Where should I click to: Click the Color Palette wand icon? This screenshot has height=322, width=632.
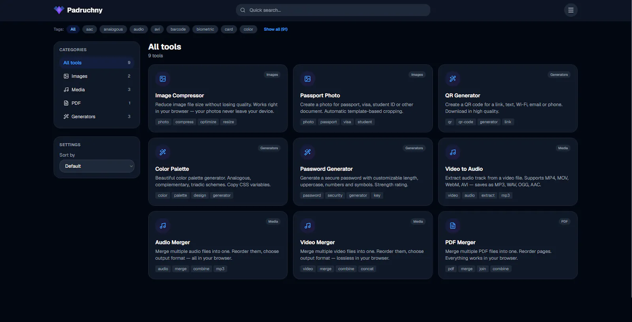pos(163,152)
